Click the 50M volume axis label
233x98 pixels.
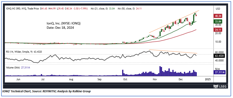tap(218, 69)
